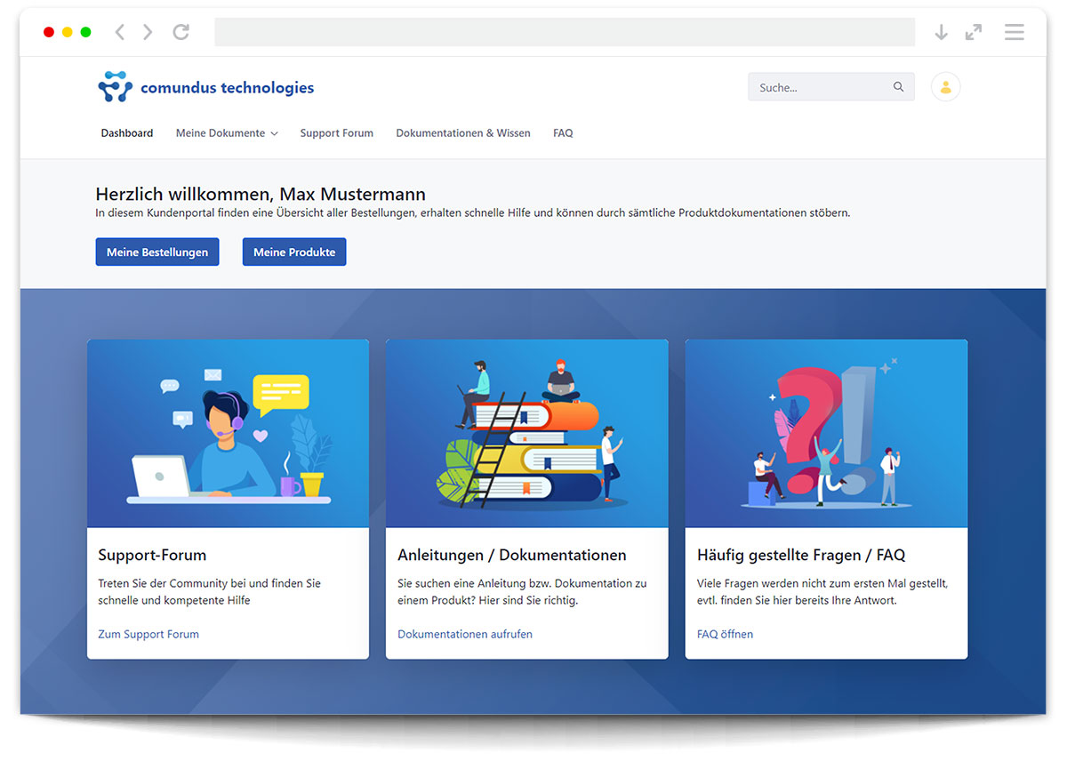
Task: Open the user profile avatar icon
Action: pyautogui.click(x=945, y=87)
